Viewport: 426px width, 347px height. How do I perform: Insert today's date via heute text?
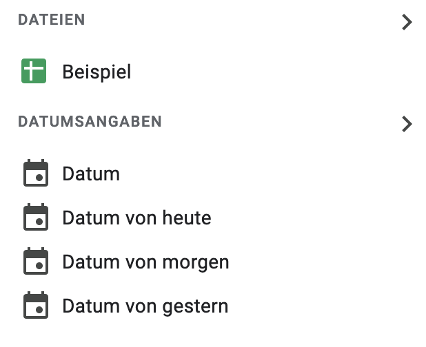(x=187, y=218)
